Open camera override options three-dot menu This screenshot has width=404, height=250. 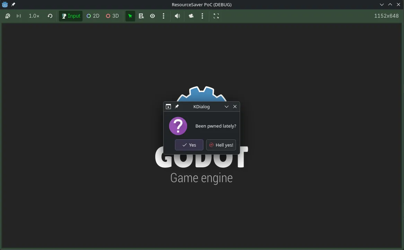(202, 16)
